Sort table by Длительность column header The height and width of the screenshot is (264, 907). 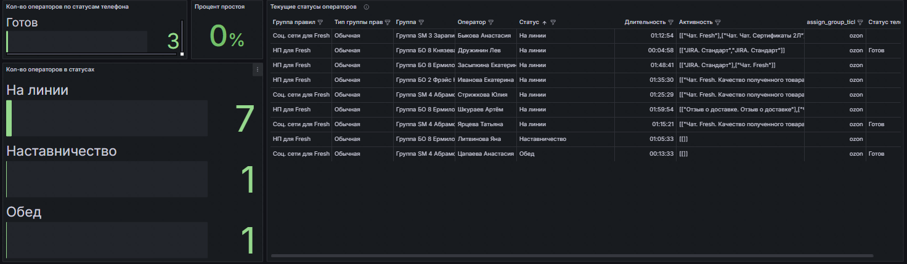tap(645, 22)
